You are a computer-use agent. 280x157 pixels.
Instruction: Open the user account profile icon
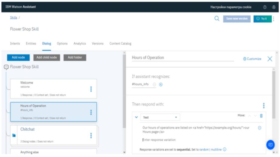click(274, 7)
